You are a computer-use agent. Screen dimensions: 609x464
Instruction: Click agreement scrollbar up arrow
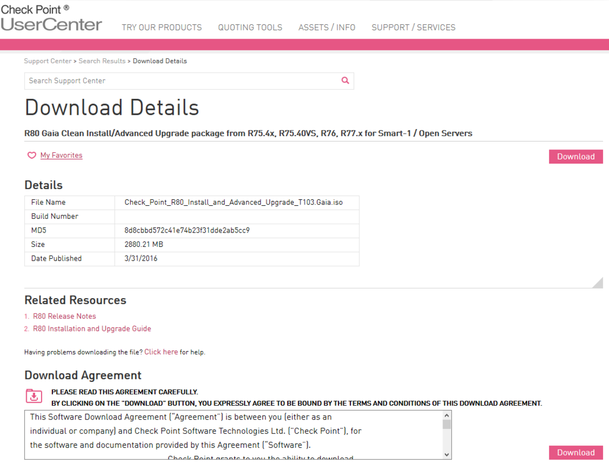(x=447, y=415)
